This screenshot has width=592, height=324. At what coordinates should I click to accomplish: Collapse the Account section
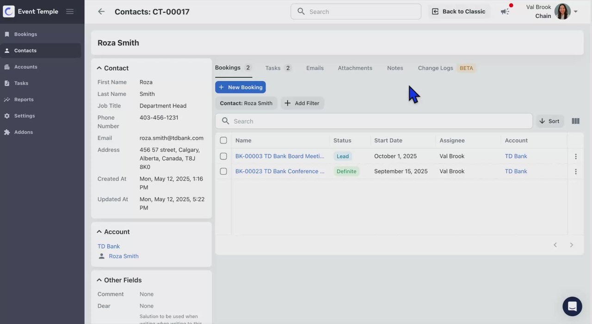point(99,232)
